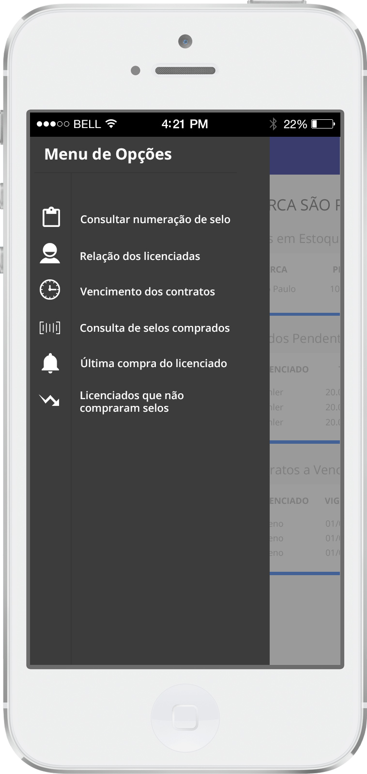
Task: Select Relação dos licenciadas menu entry
Action: point(140,256)
